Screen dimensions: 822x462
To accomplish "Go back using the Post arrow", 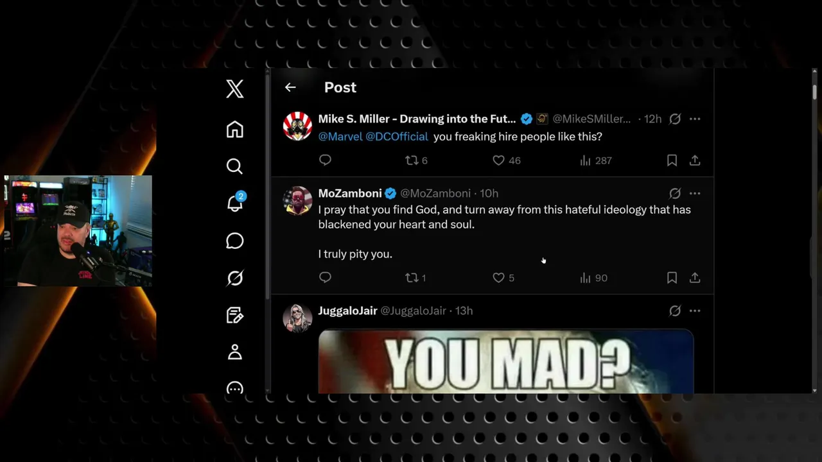I will coord(290,87).
